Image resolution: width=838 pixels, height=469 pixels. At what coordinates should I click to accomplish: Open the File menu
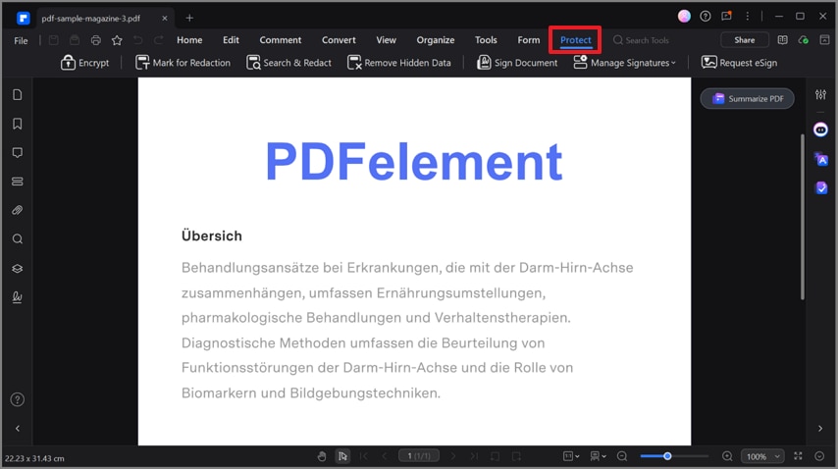pos(21,40)
